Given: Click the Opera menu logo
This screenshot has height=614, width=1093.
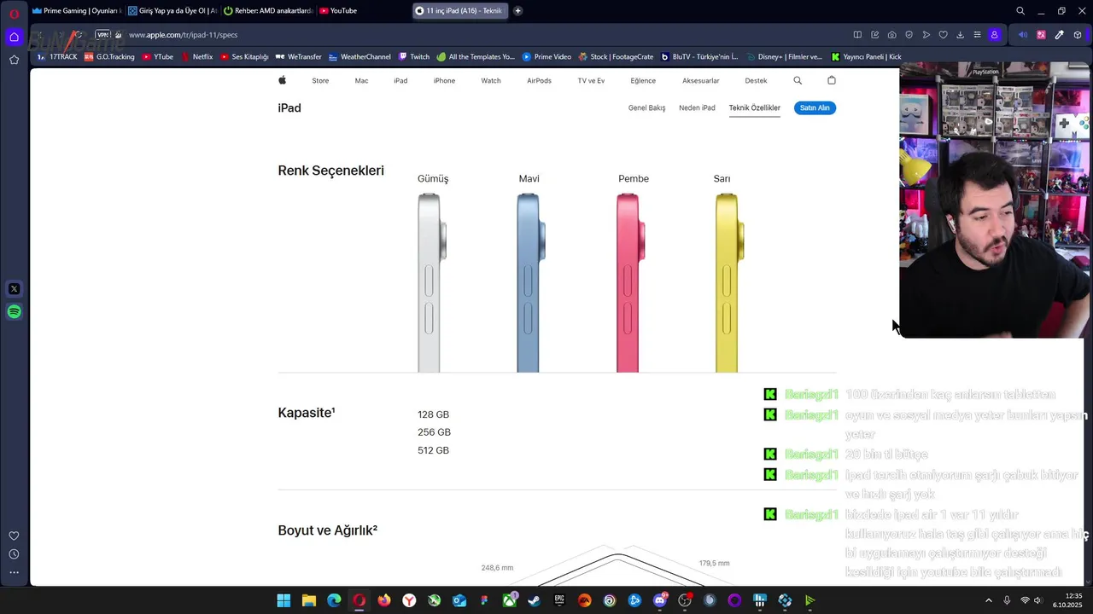Looking at the screenshot, I should click(14, 13).
